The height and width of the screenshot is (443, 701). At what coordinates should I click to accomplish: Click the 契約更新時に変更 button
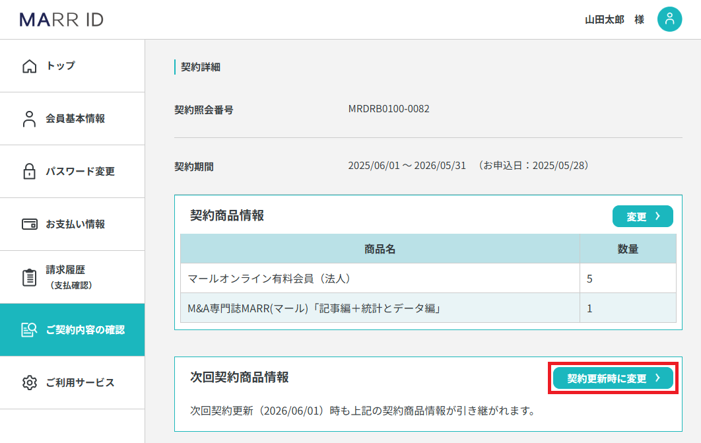pos(613,378)
